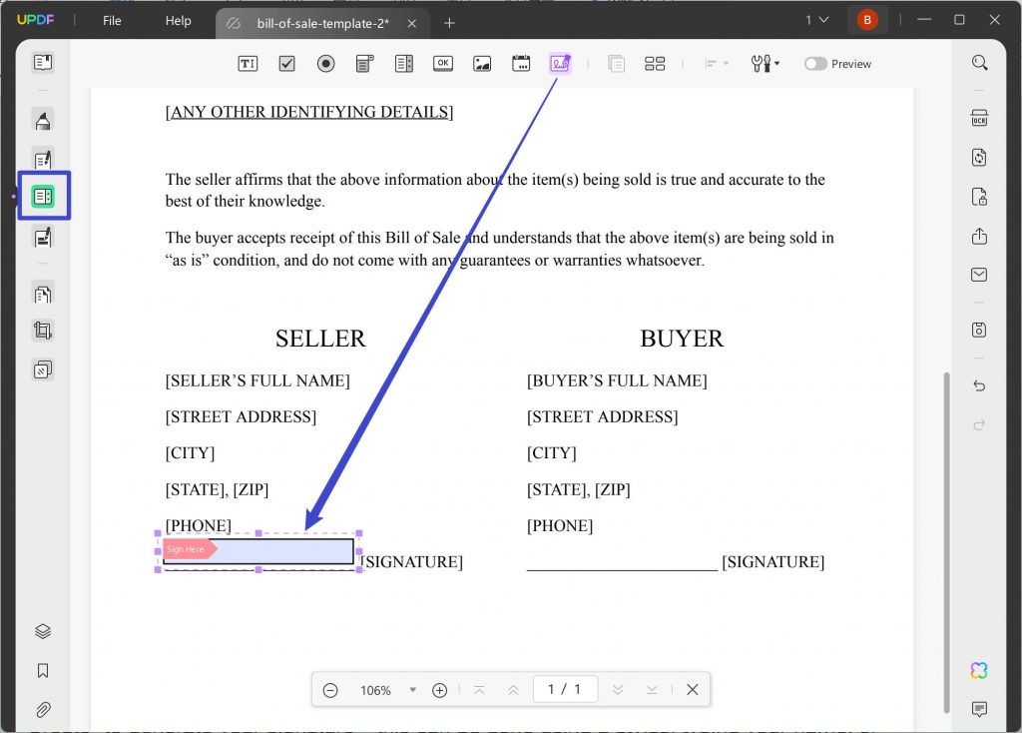Viewport: 1022px width, 733px height.
Task: Select the Checkbox field tool
Action: 286,63
